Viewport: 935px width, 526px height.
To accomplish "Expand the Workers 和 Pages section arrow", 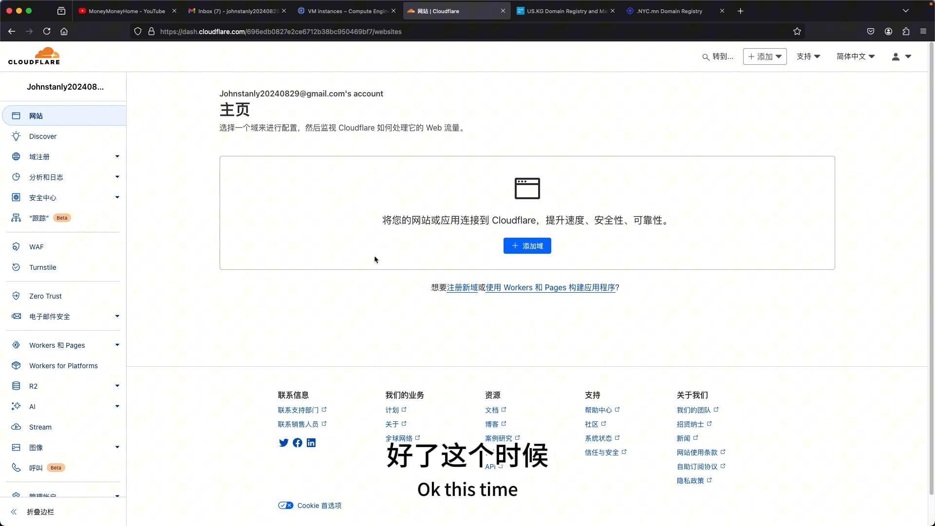I will [x=117, y=345].
